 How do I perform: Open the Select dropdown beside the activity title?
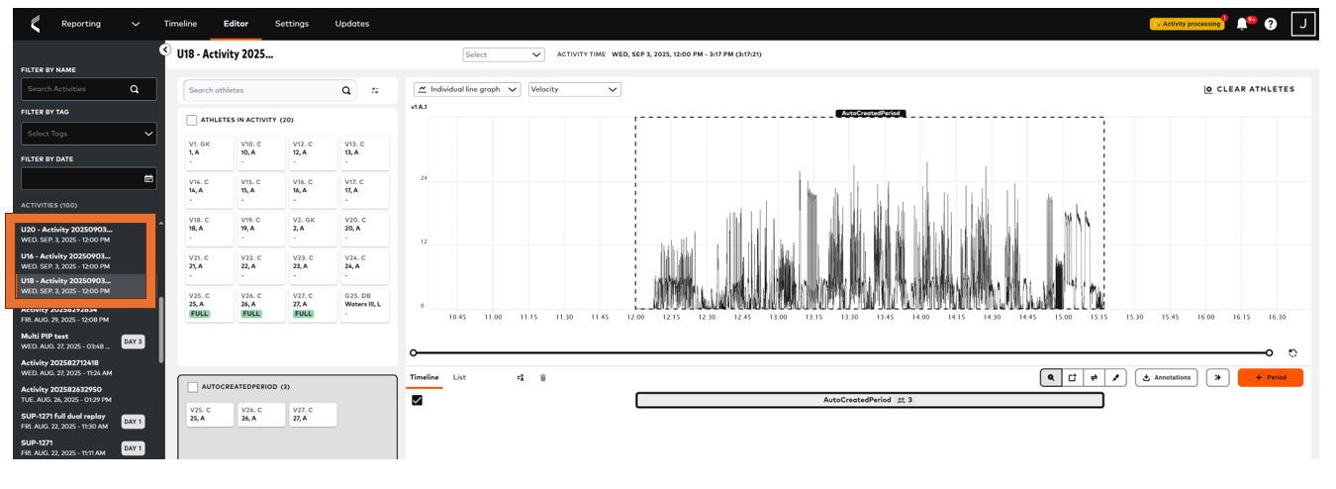tap(504, 54)
